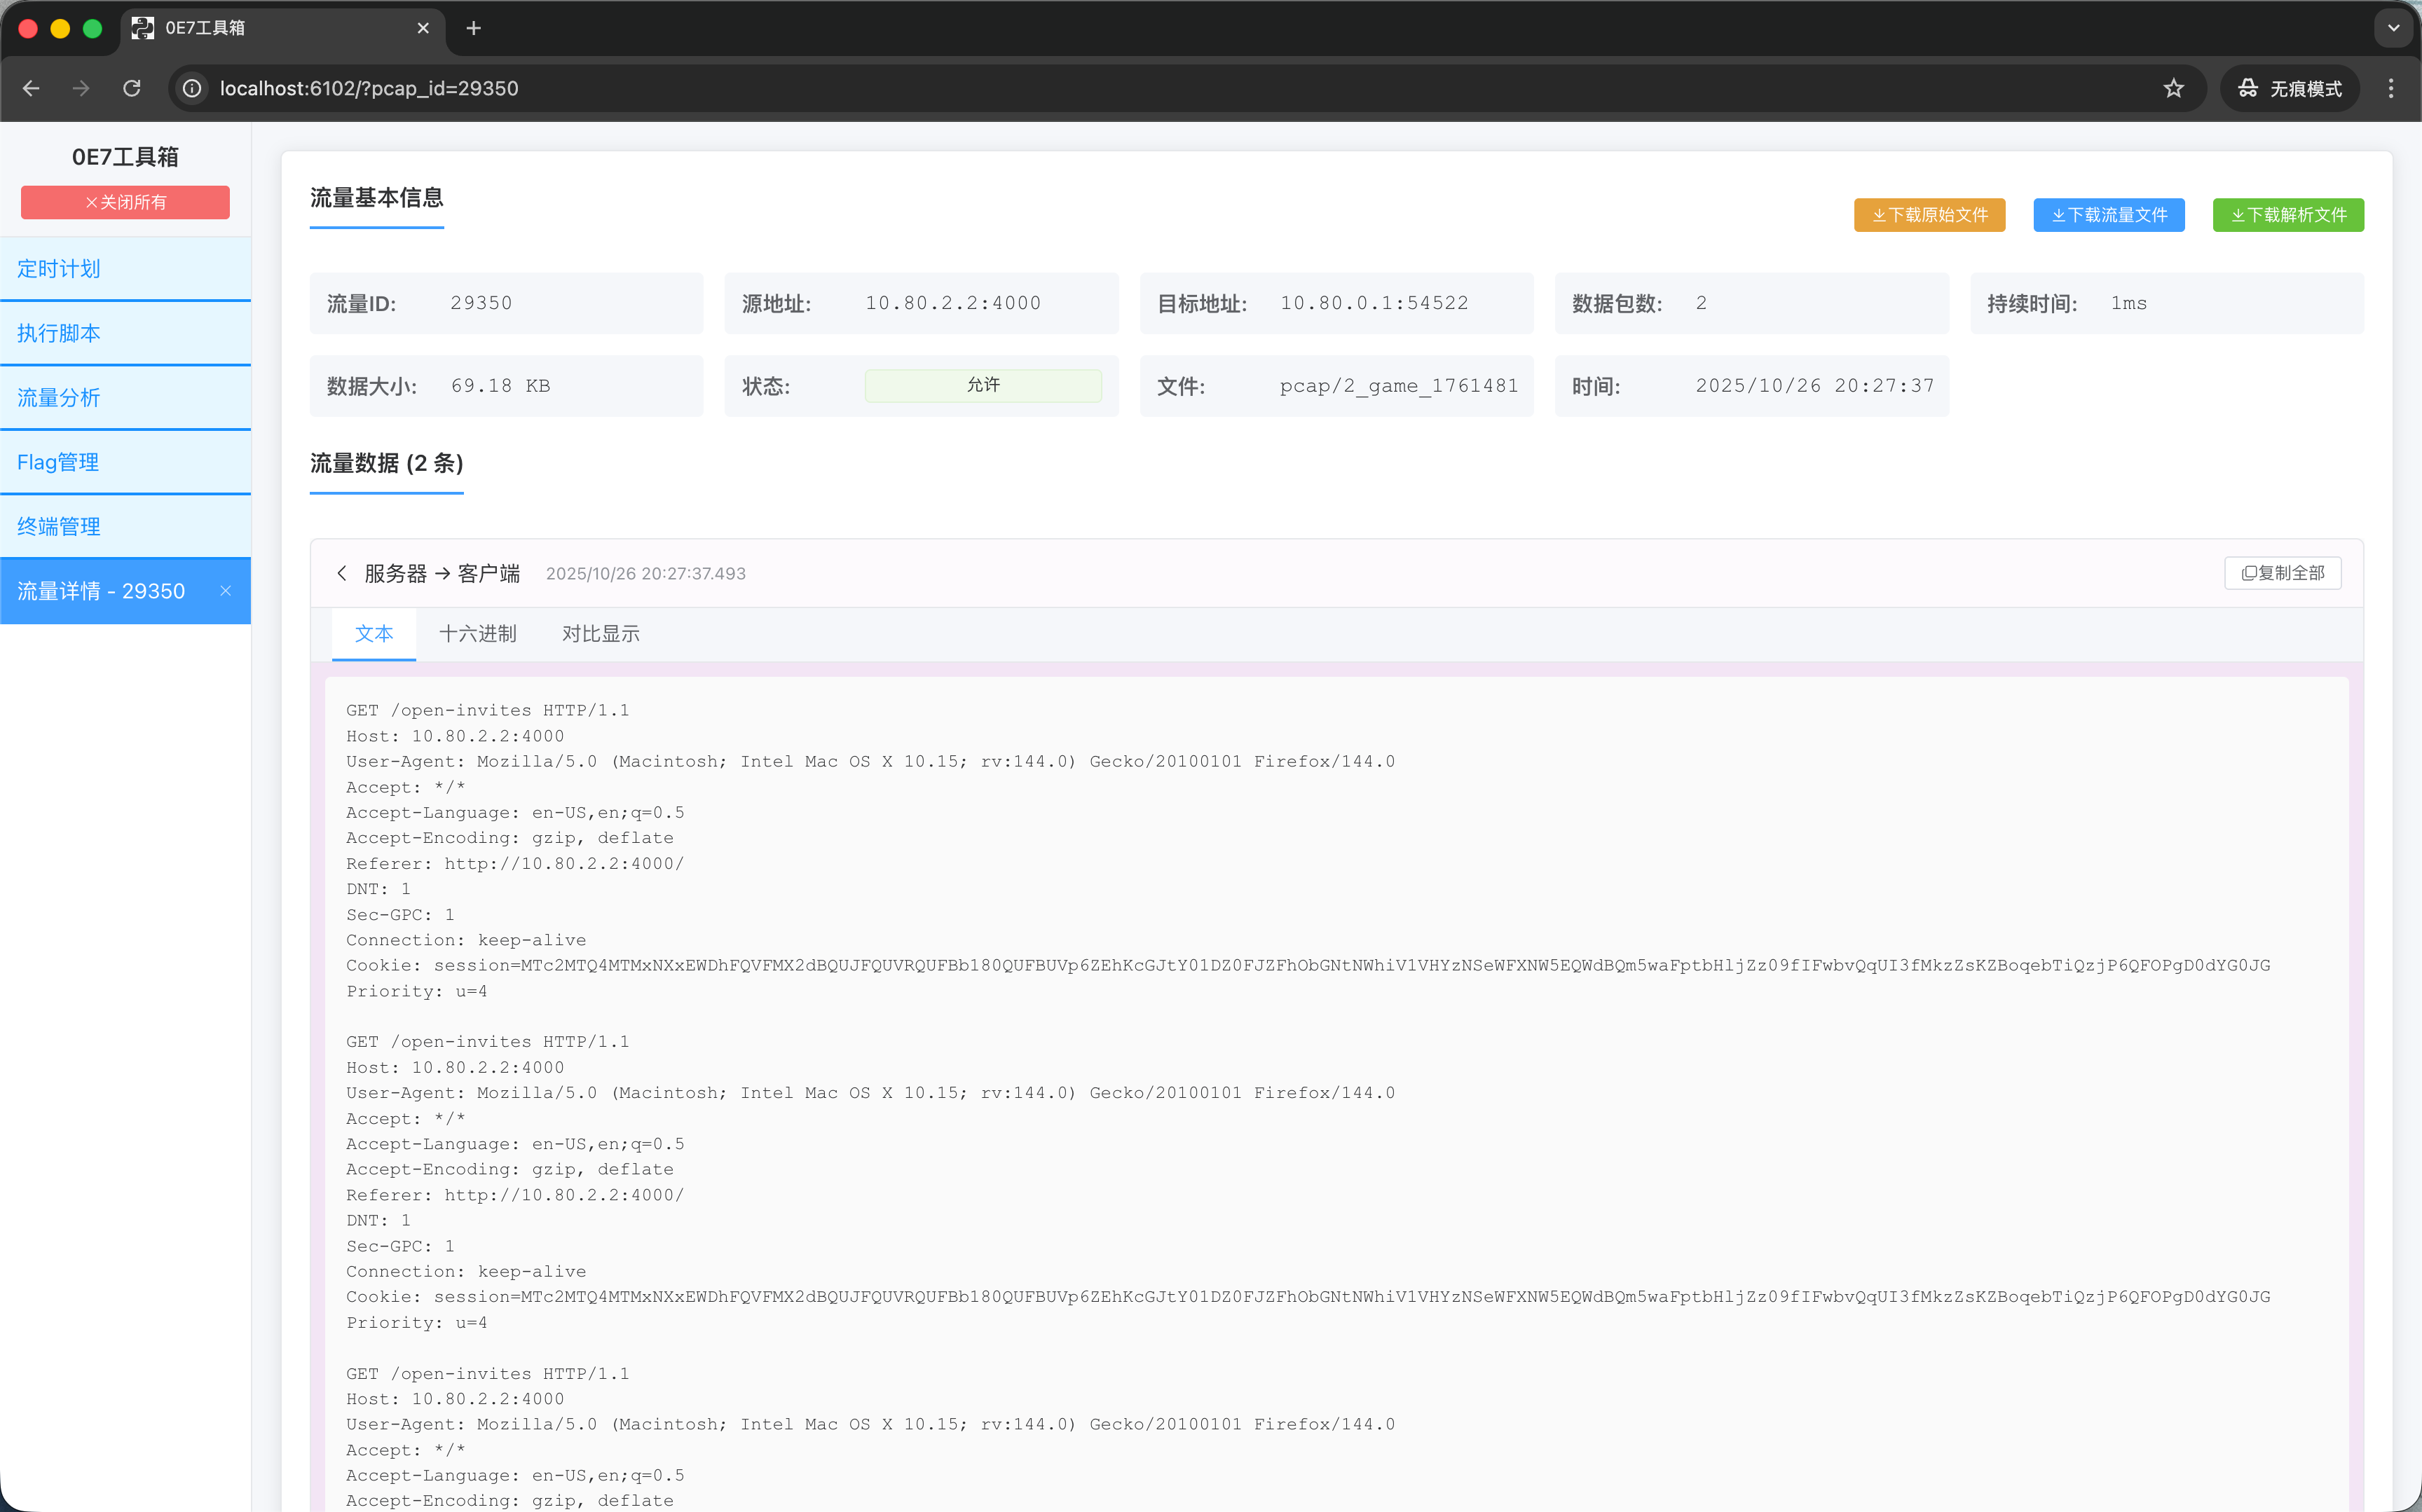Click the site info icon in address bar

[x=192, y=88]
